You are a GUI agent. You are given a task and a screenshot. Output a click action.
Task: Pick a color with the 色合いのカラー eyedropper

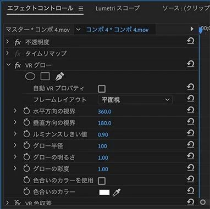[117, 193]
